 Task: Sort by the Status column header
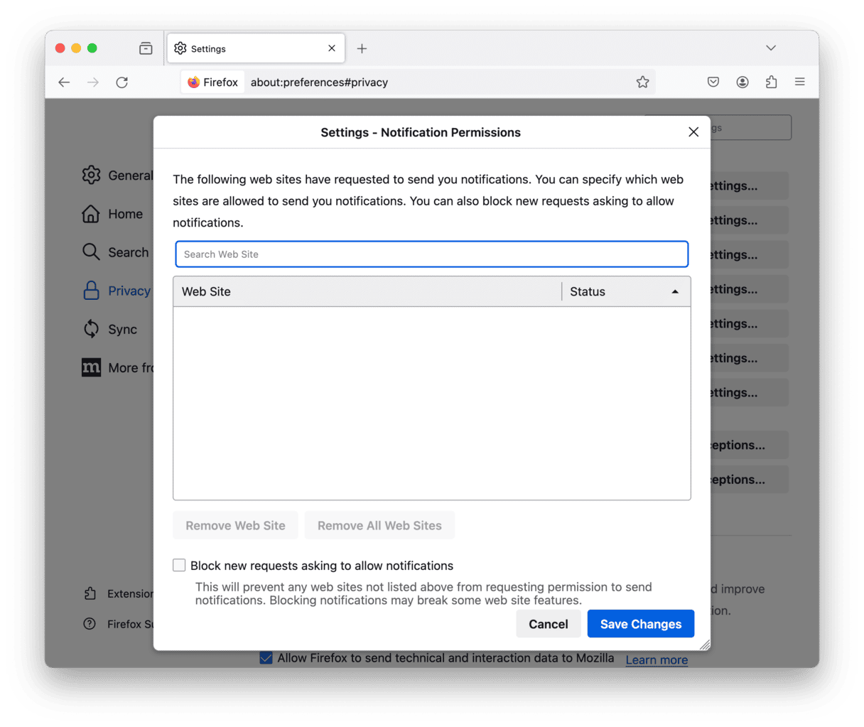(625, 292)
